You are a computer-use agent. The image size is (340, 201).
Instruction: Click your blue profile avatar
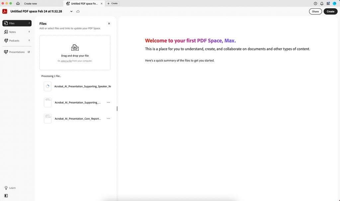[x=335, y=3]
